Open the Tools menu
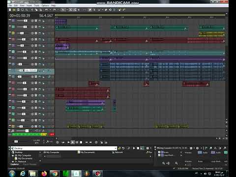 [x=37, y=5]
